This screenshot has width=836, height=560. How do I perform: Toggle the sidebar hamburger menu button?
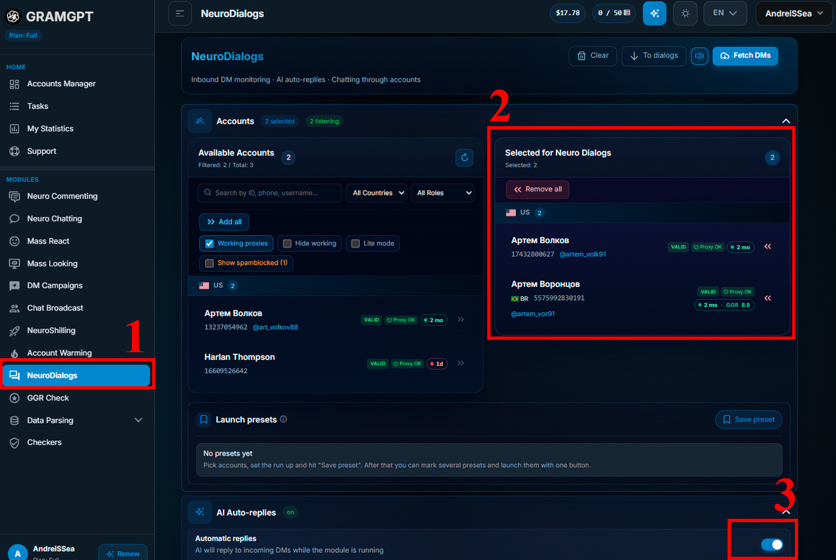(x=180, y=13)
